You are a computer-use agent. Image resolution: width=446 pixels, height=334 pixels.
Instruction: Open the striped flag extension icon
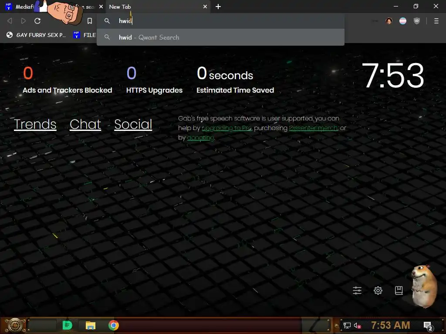(x=403, y=21)
